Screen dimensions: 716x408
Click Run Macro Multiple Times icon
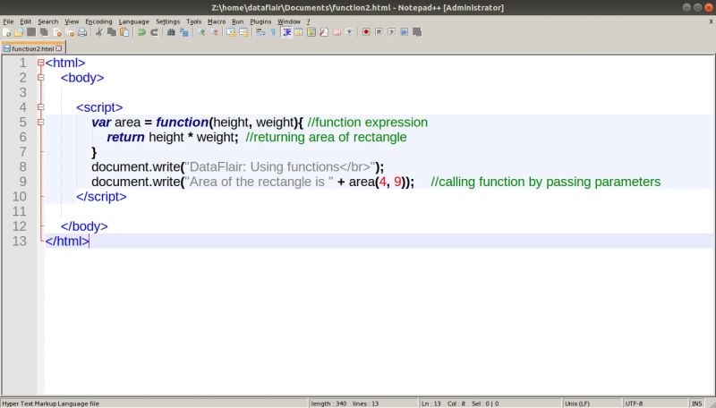point(405,32)
